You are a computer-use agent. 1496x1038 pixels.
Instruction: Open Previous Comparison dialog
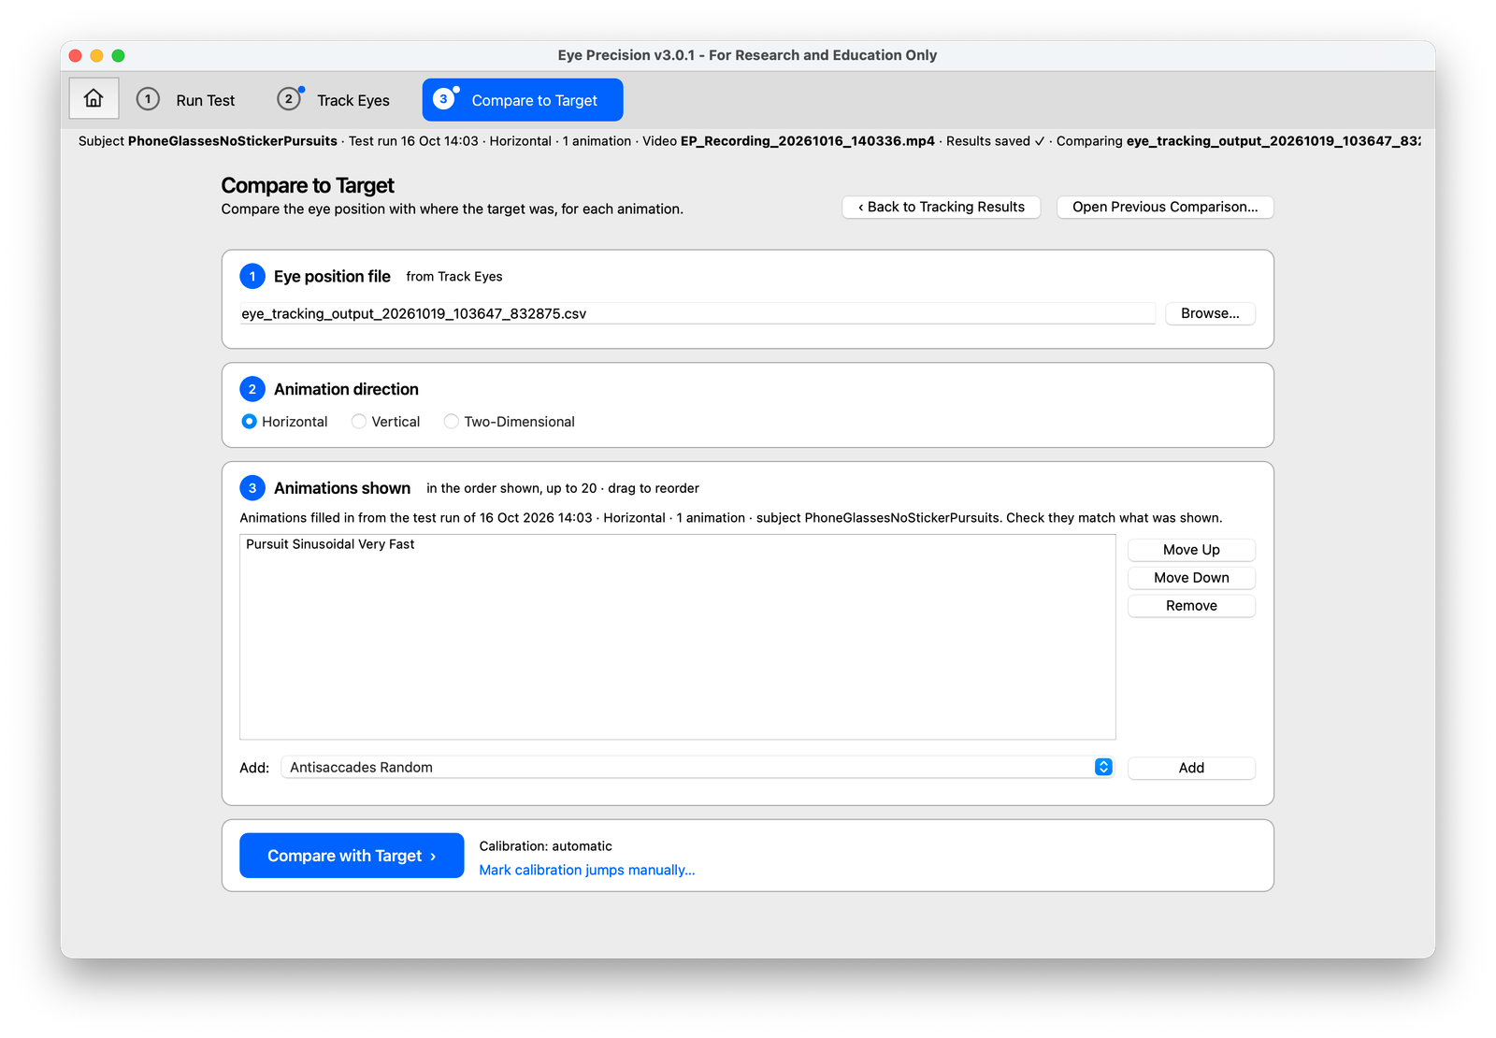[1165, 207]
